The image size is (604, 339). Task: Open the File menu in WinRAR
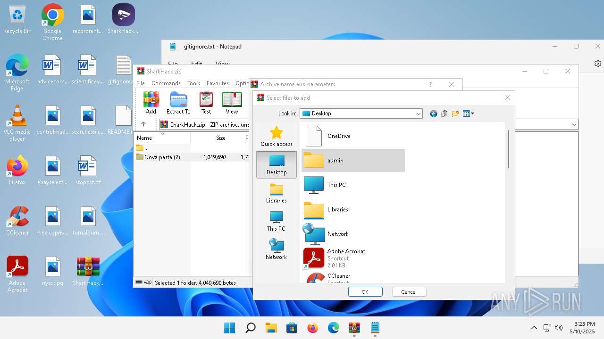tap(141, 83)
